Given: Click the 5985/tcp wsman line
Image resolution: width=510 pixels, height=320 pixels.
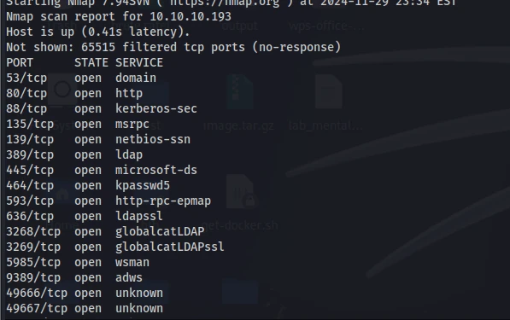Looking at the screenshot, I should click(x=78, y=263).
